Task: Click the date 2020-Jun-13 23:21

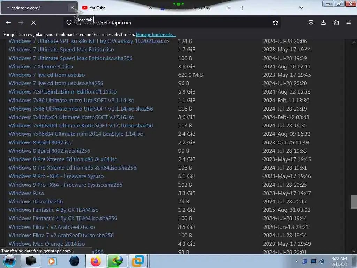Action: [x=286, y=227]
